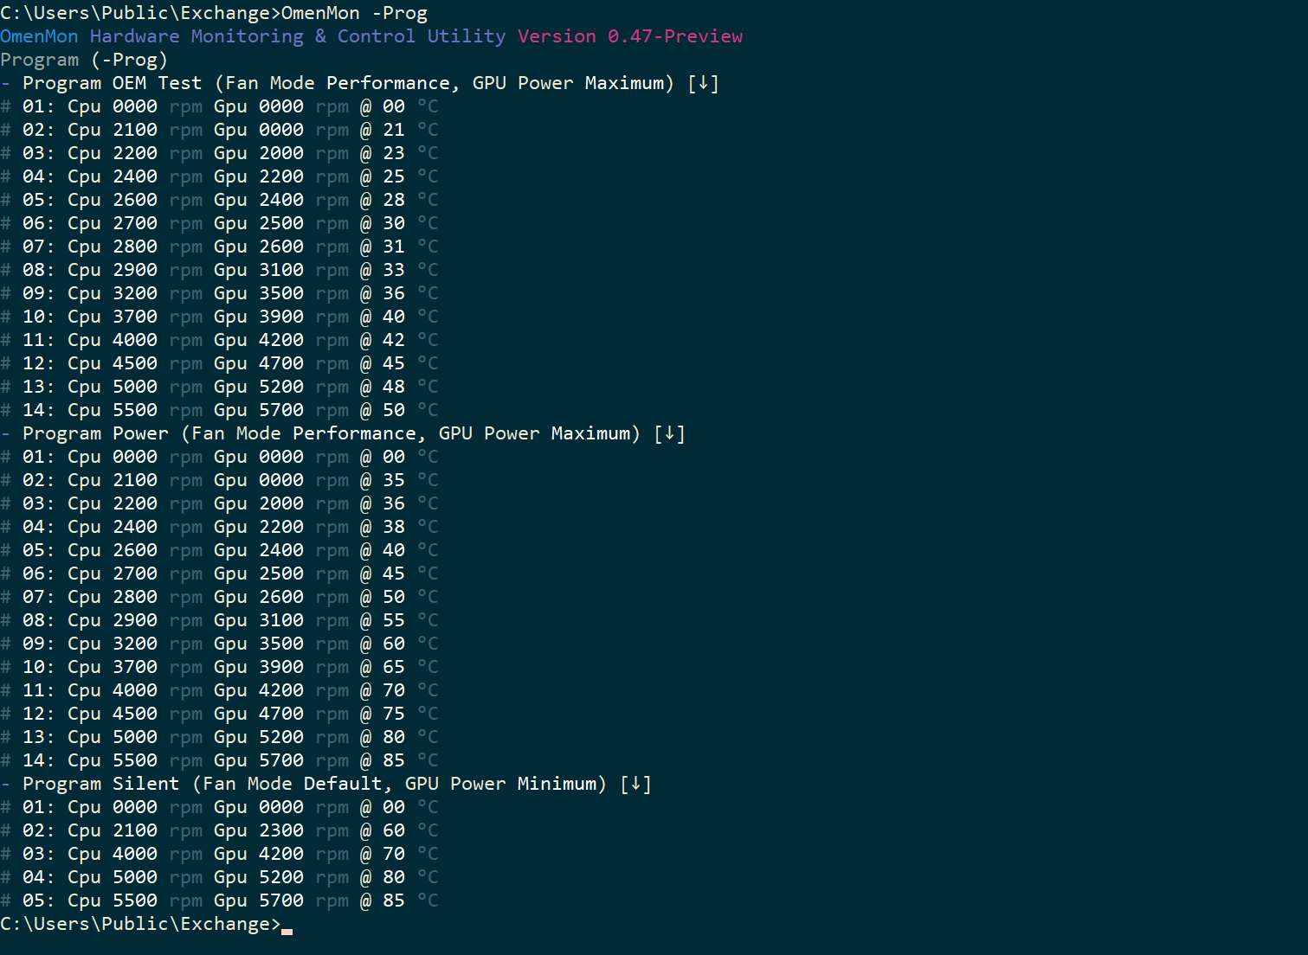Click OEM Test row 04 at 25 °C
This screenshot has height=955, width=1308.
point(219,176)
